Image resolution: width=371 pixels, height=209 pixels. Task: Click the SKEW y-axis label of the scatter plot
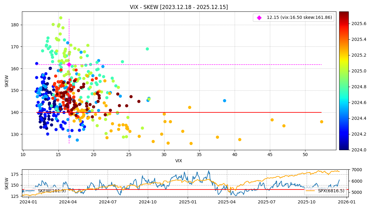click(x=7, y=81)
